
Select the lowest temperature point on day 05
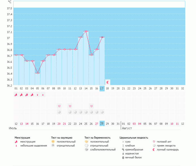(x=38, y=73)
